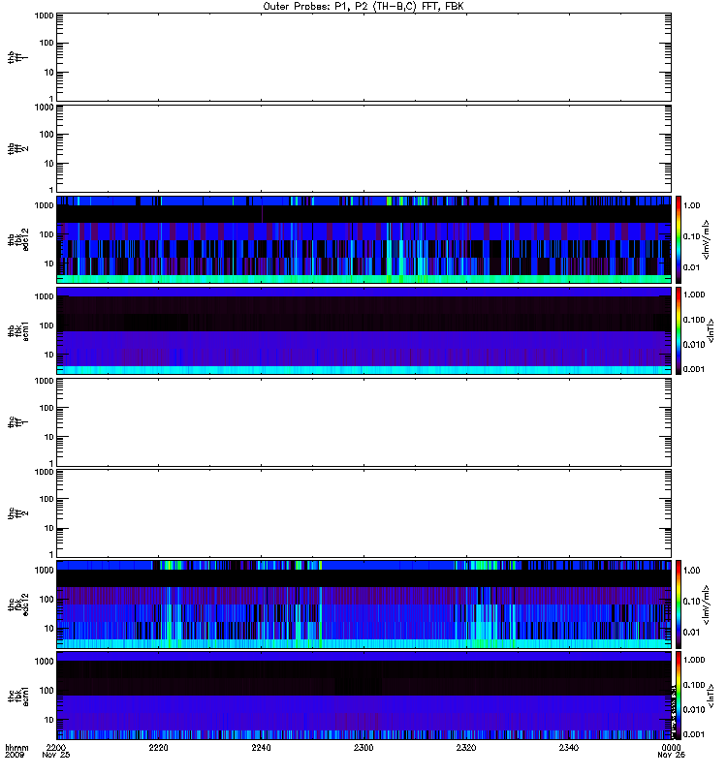Image resolution: width=727 pixels, height=775 pixels.
Task: Click the 2240 time axis label
Action: click(261, 748)
